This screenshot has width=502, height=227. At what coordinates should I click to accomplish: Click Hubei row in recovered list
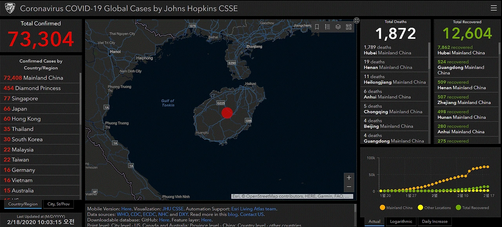466,50
